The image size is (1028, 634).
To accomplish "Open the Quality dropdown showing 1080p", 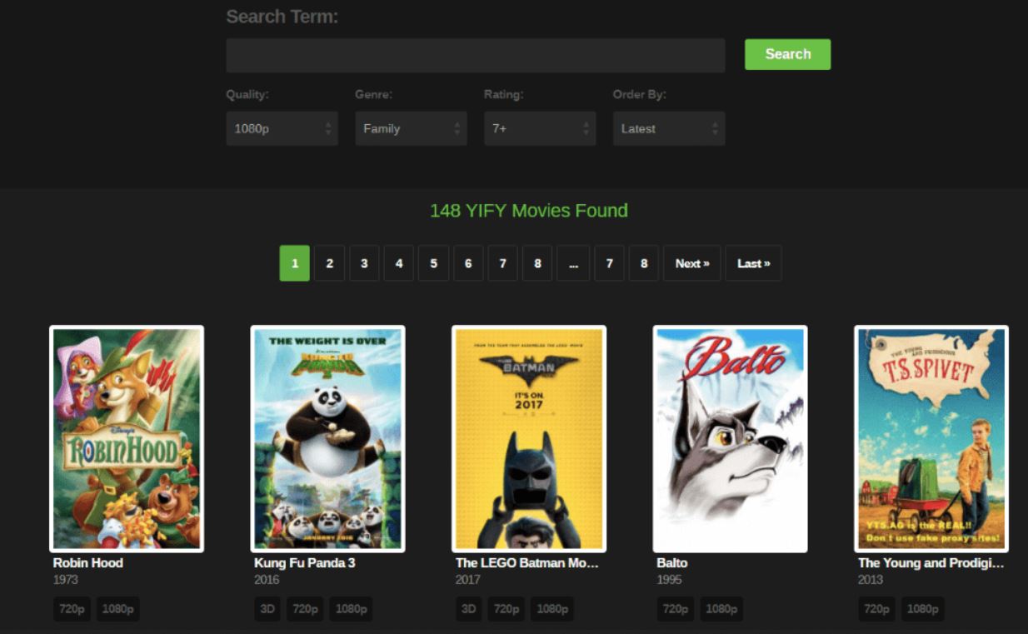I will click(x=282, y=128).
